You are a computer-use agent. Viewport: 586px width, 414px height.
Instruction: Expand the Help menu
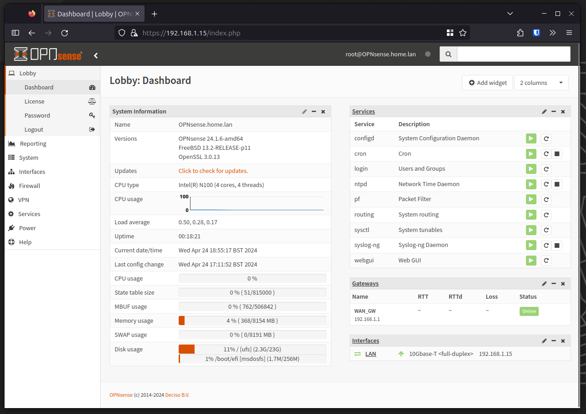pyautogui.click(x=52, y=242)
